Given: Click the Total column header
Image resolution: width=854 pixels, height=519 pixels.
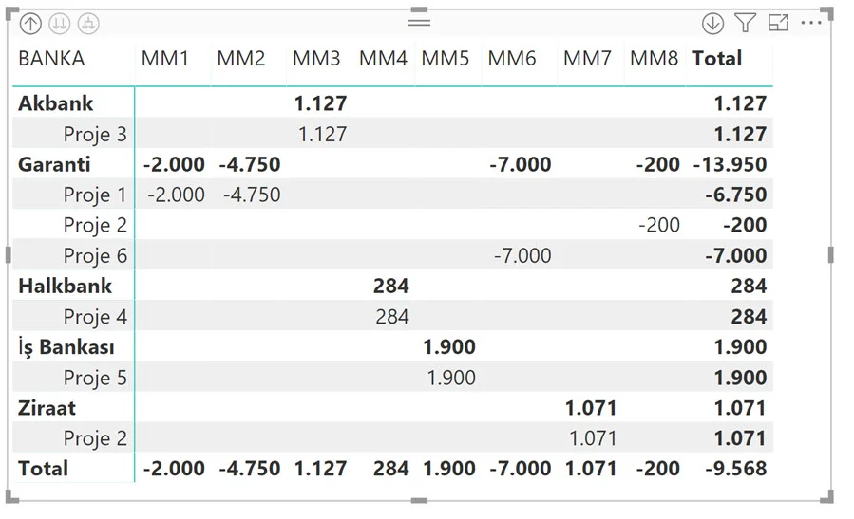Looking at the screenshot, I should click(x=716, y=59).
